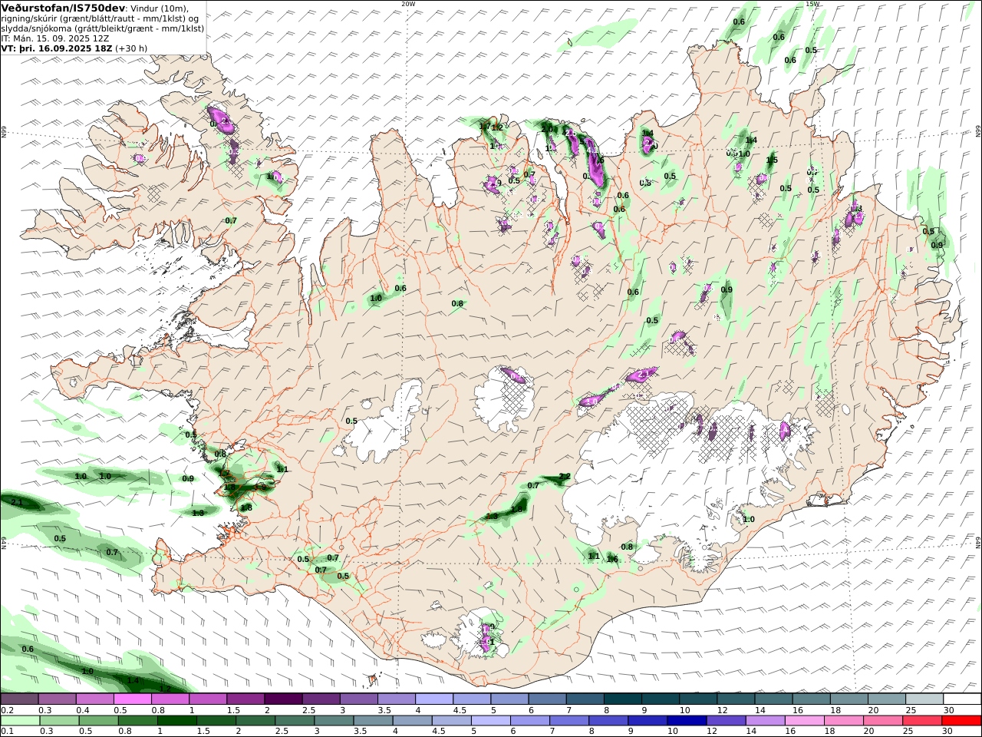Click the 'rigning/skúrir' legend description line
Screen dimensions: 982x737
click(x=101, y=18)
